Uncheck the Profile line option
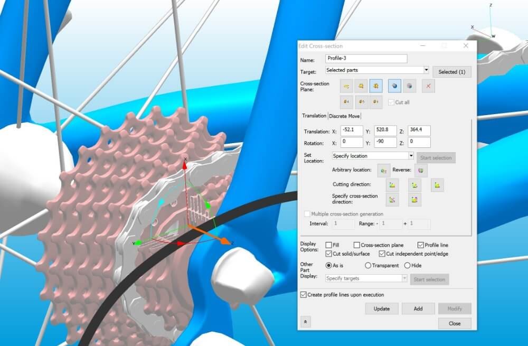Viewport: 528px width, 346px height. (420, 245)
